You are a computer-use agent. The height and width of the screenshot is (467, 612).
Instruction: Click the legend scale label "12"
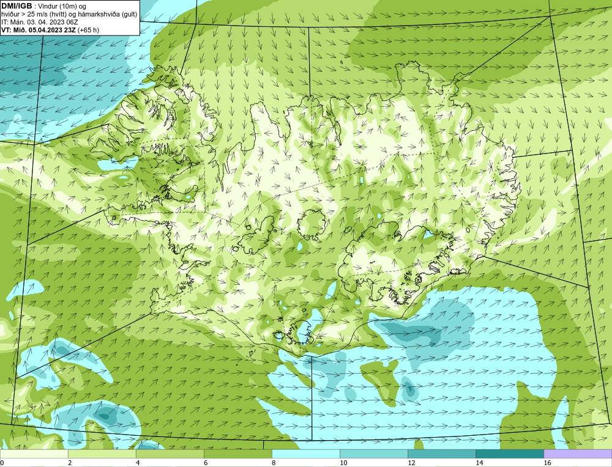411,463
